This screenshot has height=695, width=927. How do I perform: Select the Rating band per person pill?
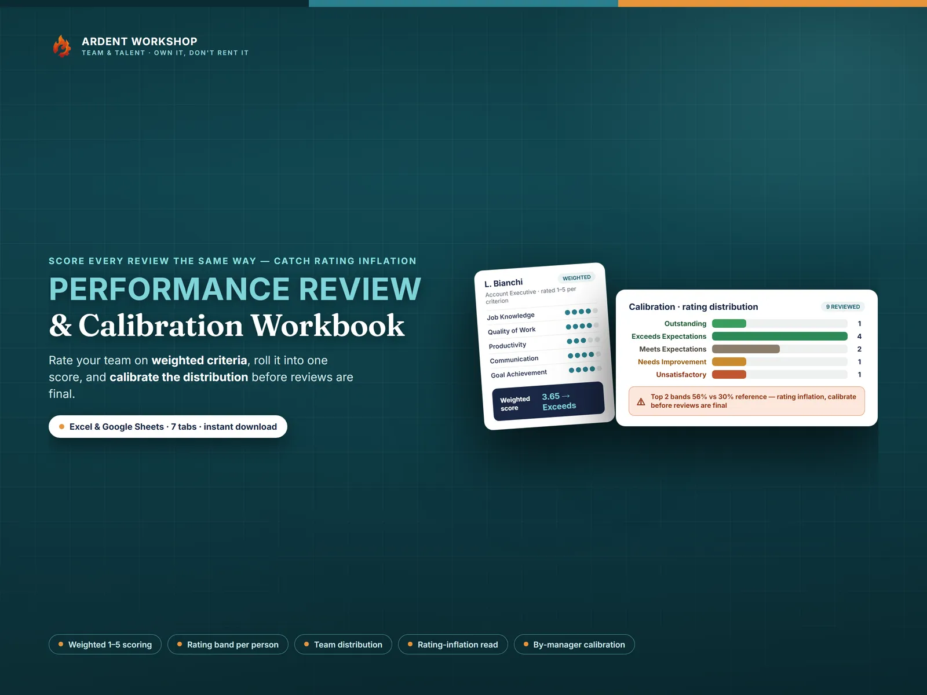click(x=228, y=645)
